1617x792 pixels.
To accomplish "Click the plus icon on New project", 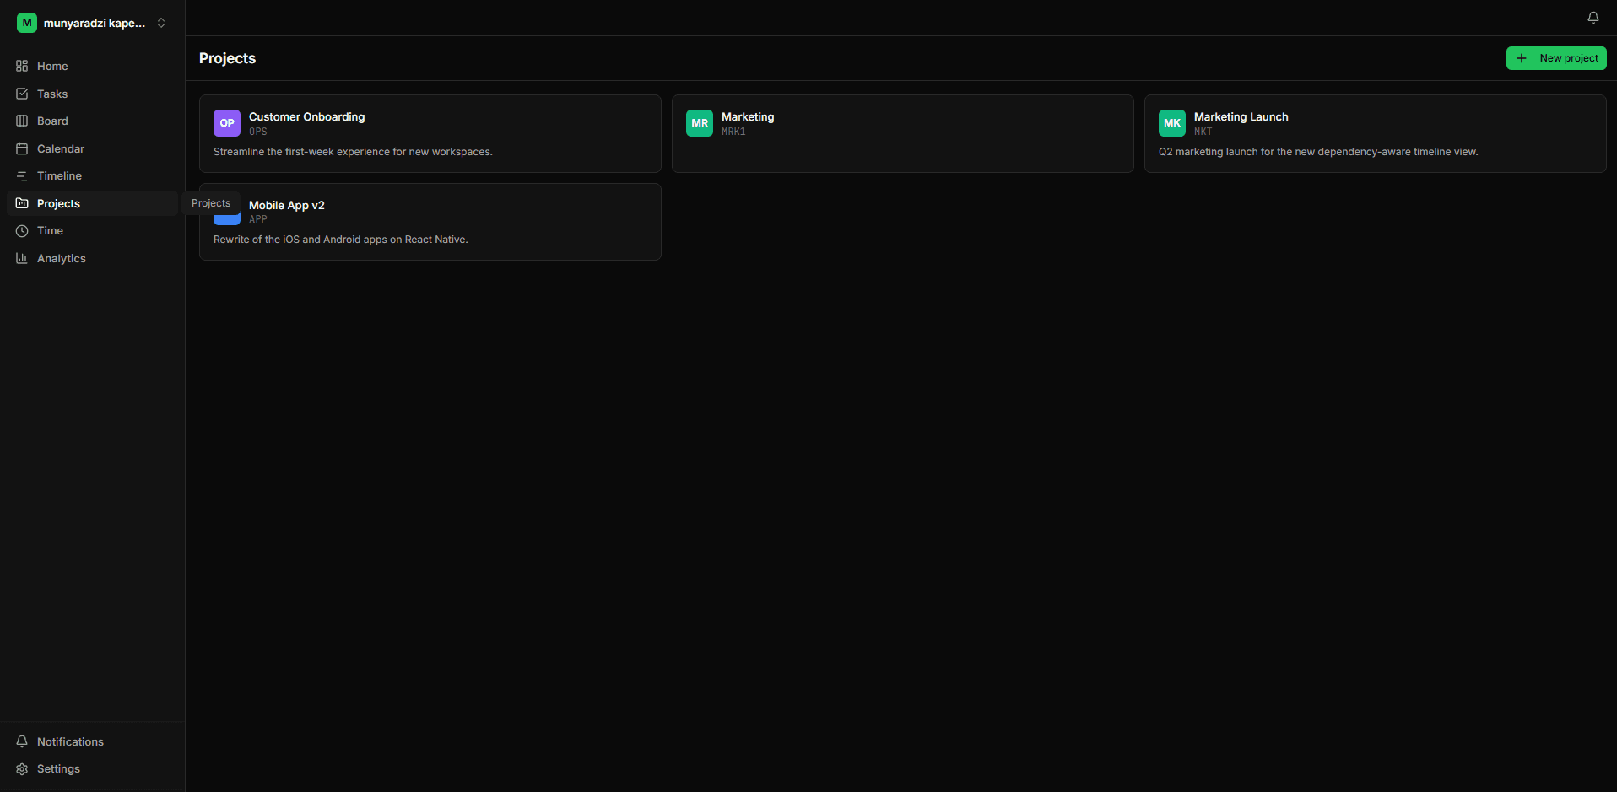I will (x=1522, y=58).
